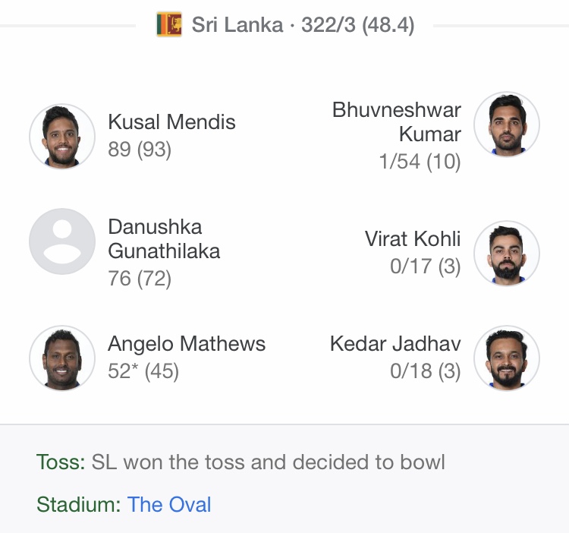Click the Toss result text

[240, 462]
